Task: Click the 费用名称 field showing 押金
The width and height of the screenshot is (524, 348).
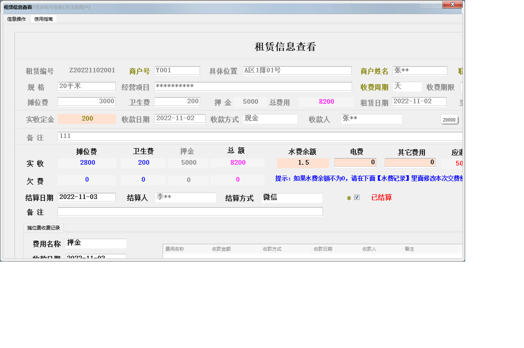Action: (97, 243)
